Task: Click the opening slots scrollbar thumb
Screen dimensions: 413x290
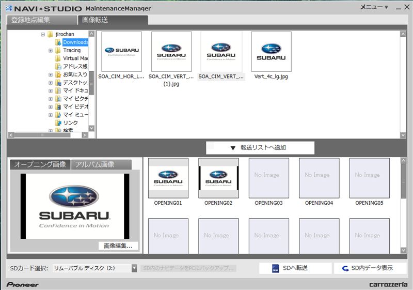Action: pyautogui.click(x=403, y=181)
